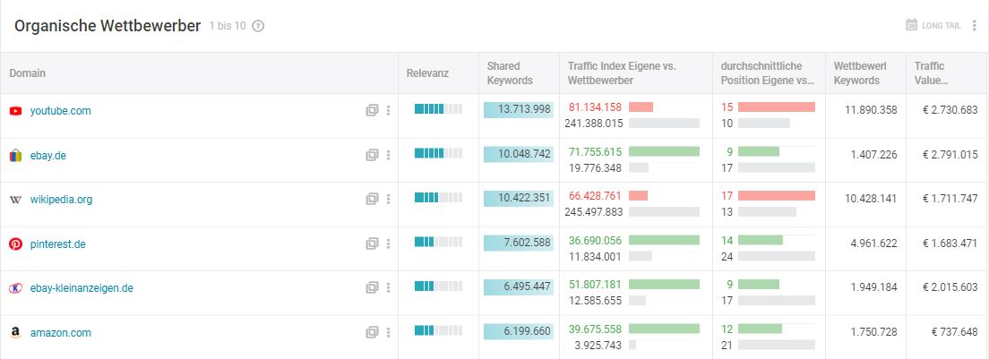Image resolution: width=989 pixels, height=359 pixels.
Task: Click the relevance bar for wikipedia.org
Action: click(438, 198)
